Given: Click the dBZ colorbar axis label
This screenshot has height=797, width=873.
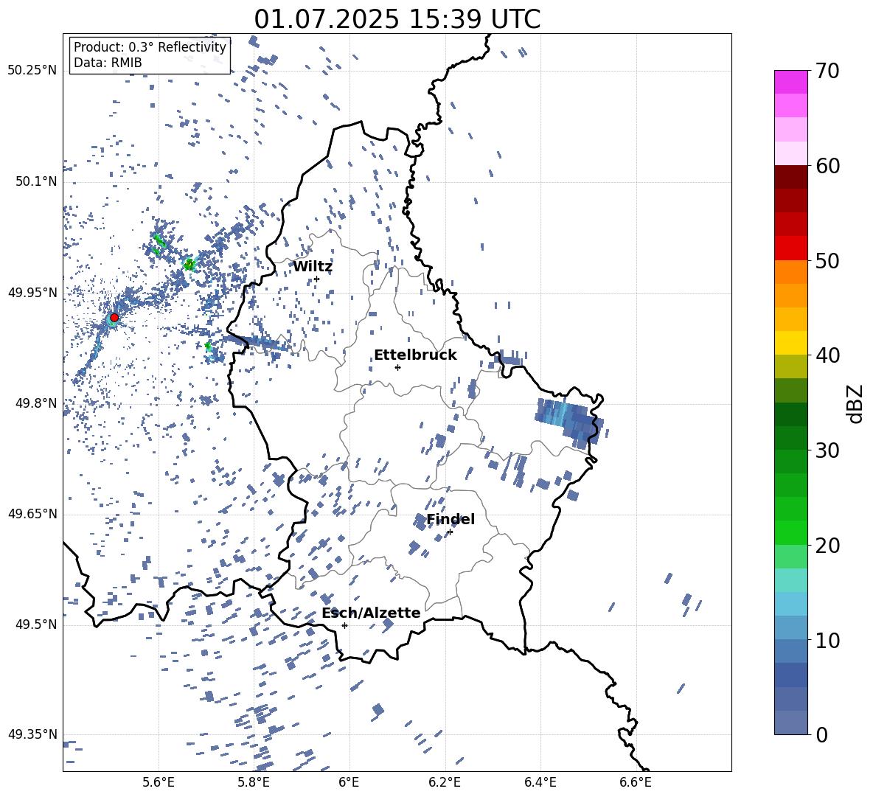Looking at the screenshot, I should 856,404.
